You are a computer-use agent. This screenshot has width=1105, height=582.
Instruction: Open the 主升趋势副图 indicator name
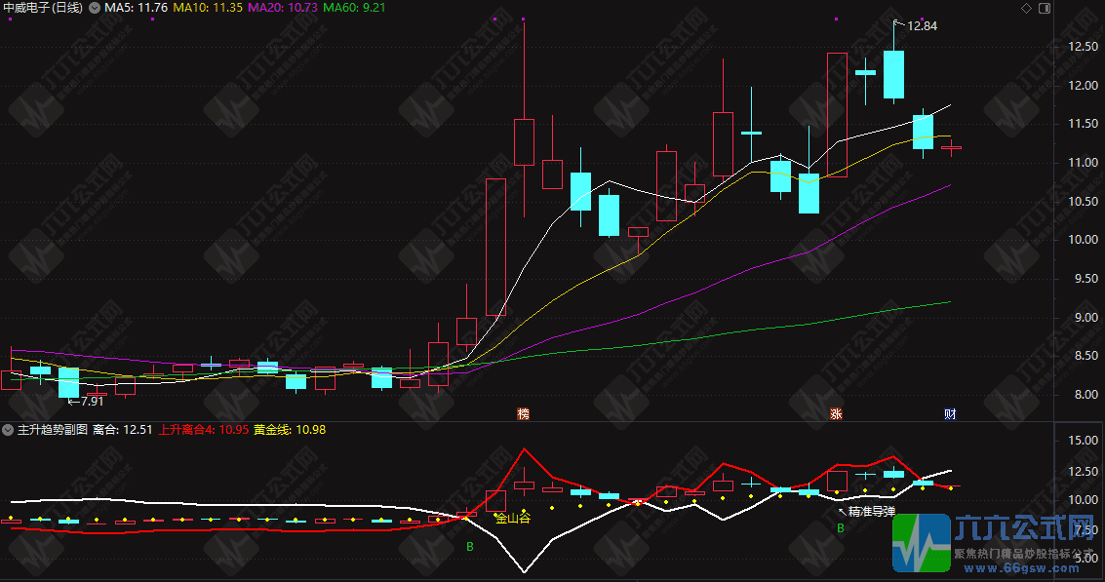[52, 430]
